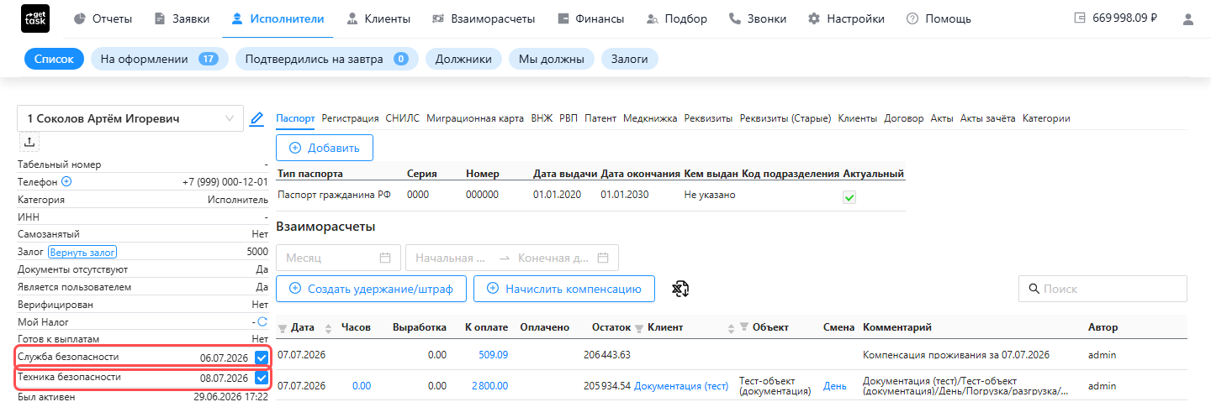Open the Миграционная карта tab
The image size is (1211, 402).
click(x=475, y=118)
